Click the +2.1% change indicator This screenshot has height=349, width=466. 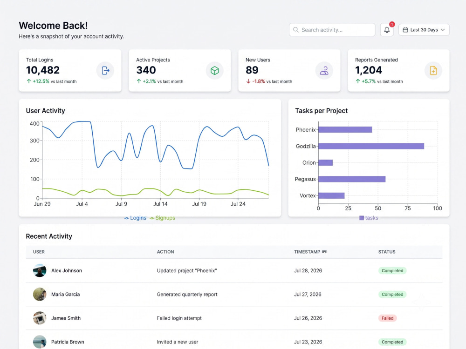click(x=146, y=81)
